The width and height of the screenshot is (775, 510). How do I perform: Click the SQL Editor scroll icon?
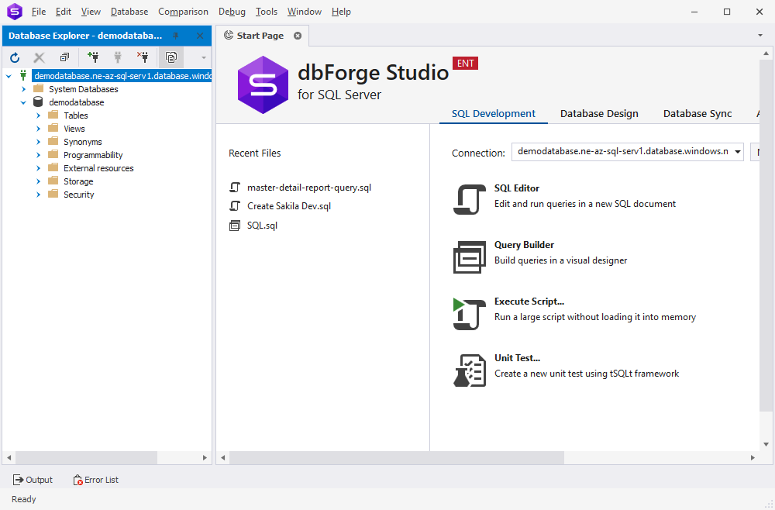click(469, 199)
